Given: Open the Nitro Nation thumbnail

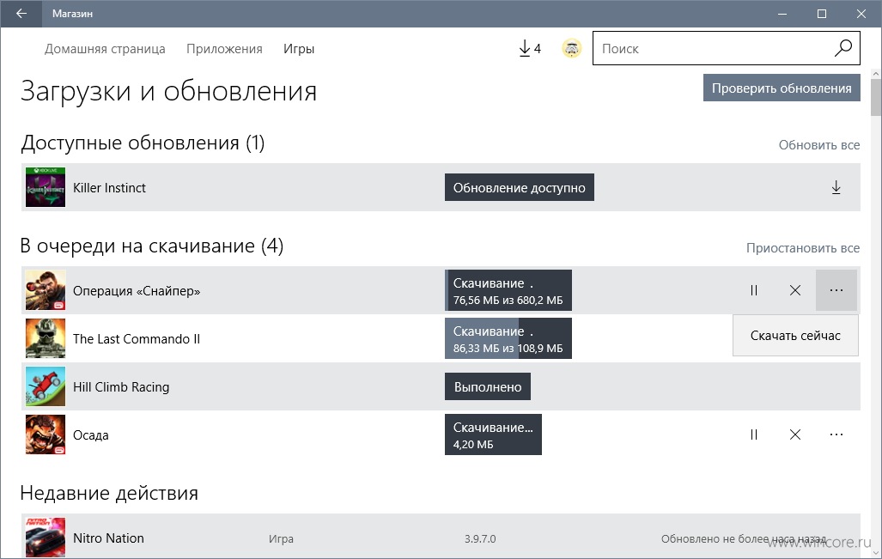Looking at the screenshot, I should click(x=46, y=537).
